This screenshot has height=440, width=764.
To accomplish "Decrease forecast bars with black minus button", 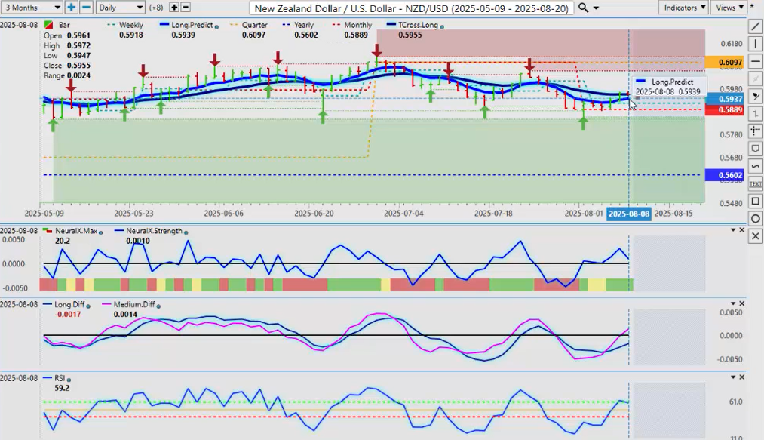I will pos(187,8).
